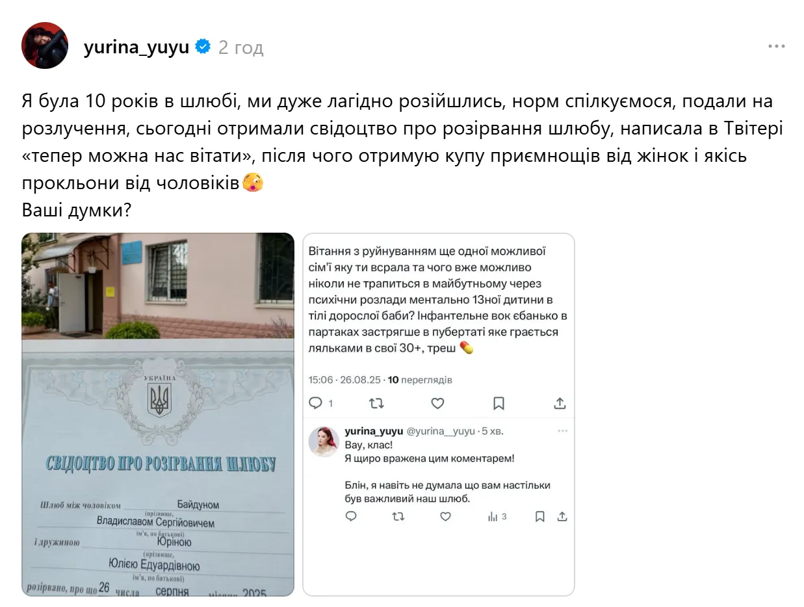Click the reply icon under yurina_yuyu's response

[351, 517]
